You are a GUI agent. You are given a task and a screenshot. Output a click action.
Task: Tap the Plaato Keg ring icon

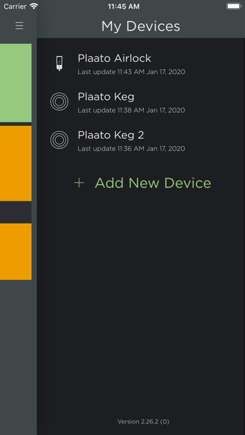tap(59, 101)
